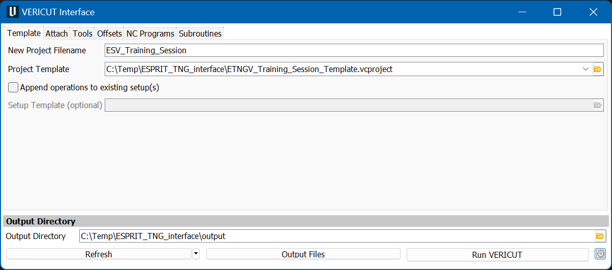Expand the Project Template dropdown arrow
The width and height of the screenshot is (612, 270).
click(586, 69)
